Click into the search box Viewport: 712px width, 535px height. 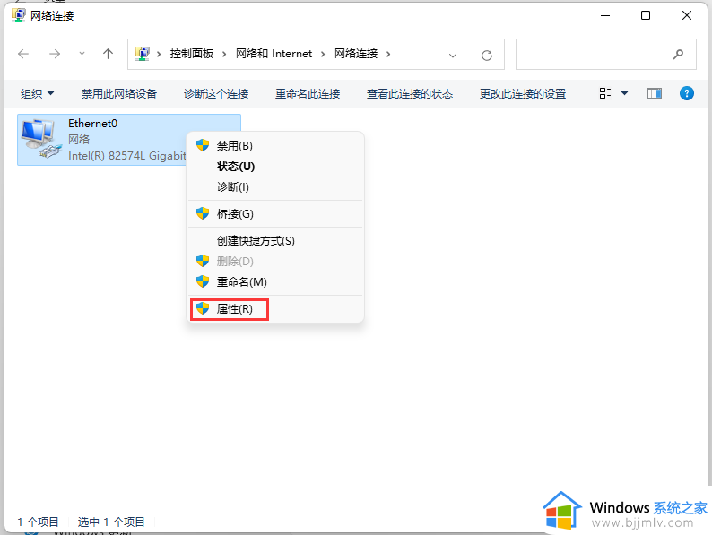pyautogui.click(x=606, y=55)
